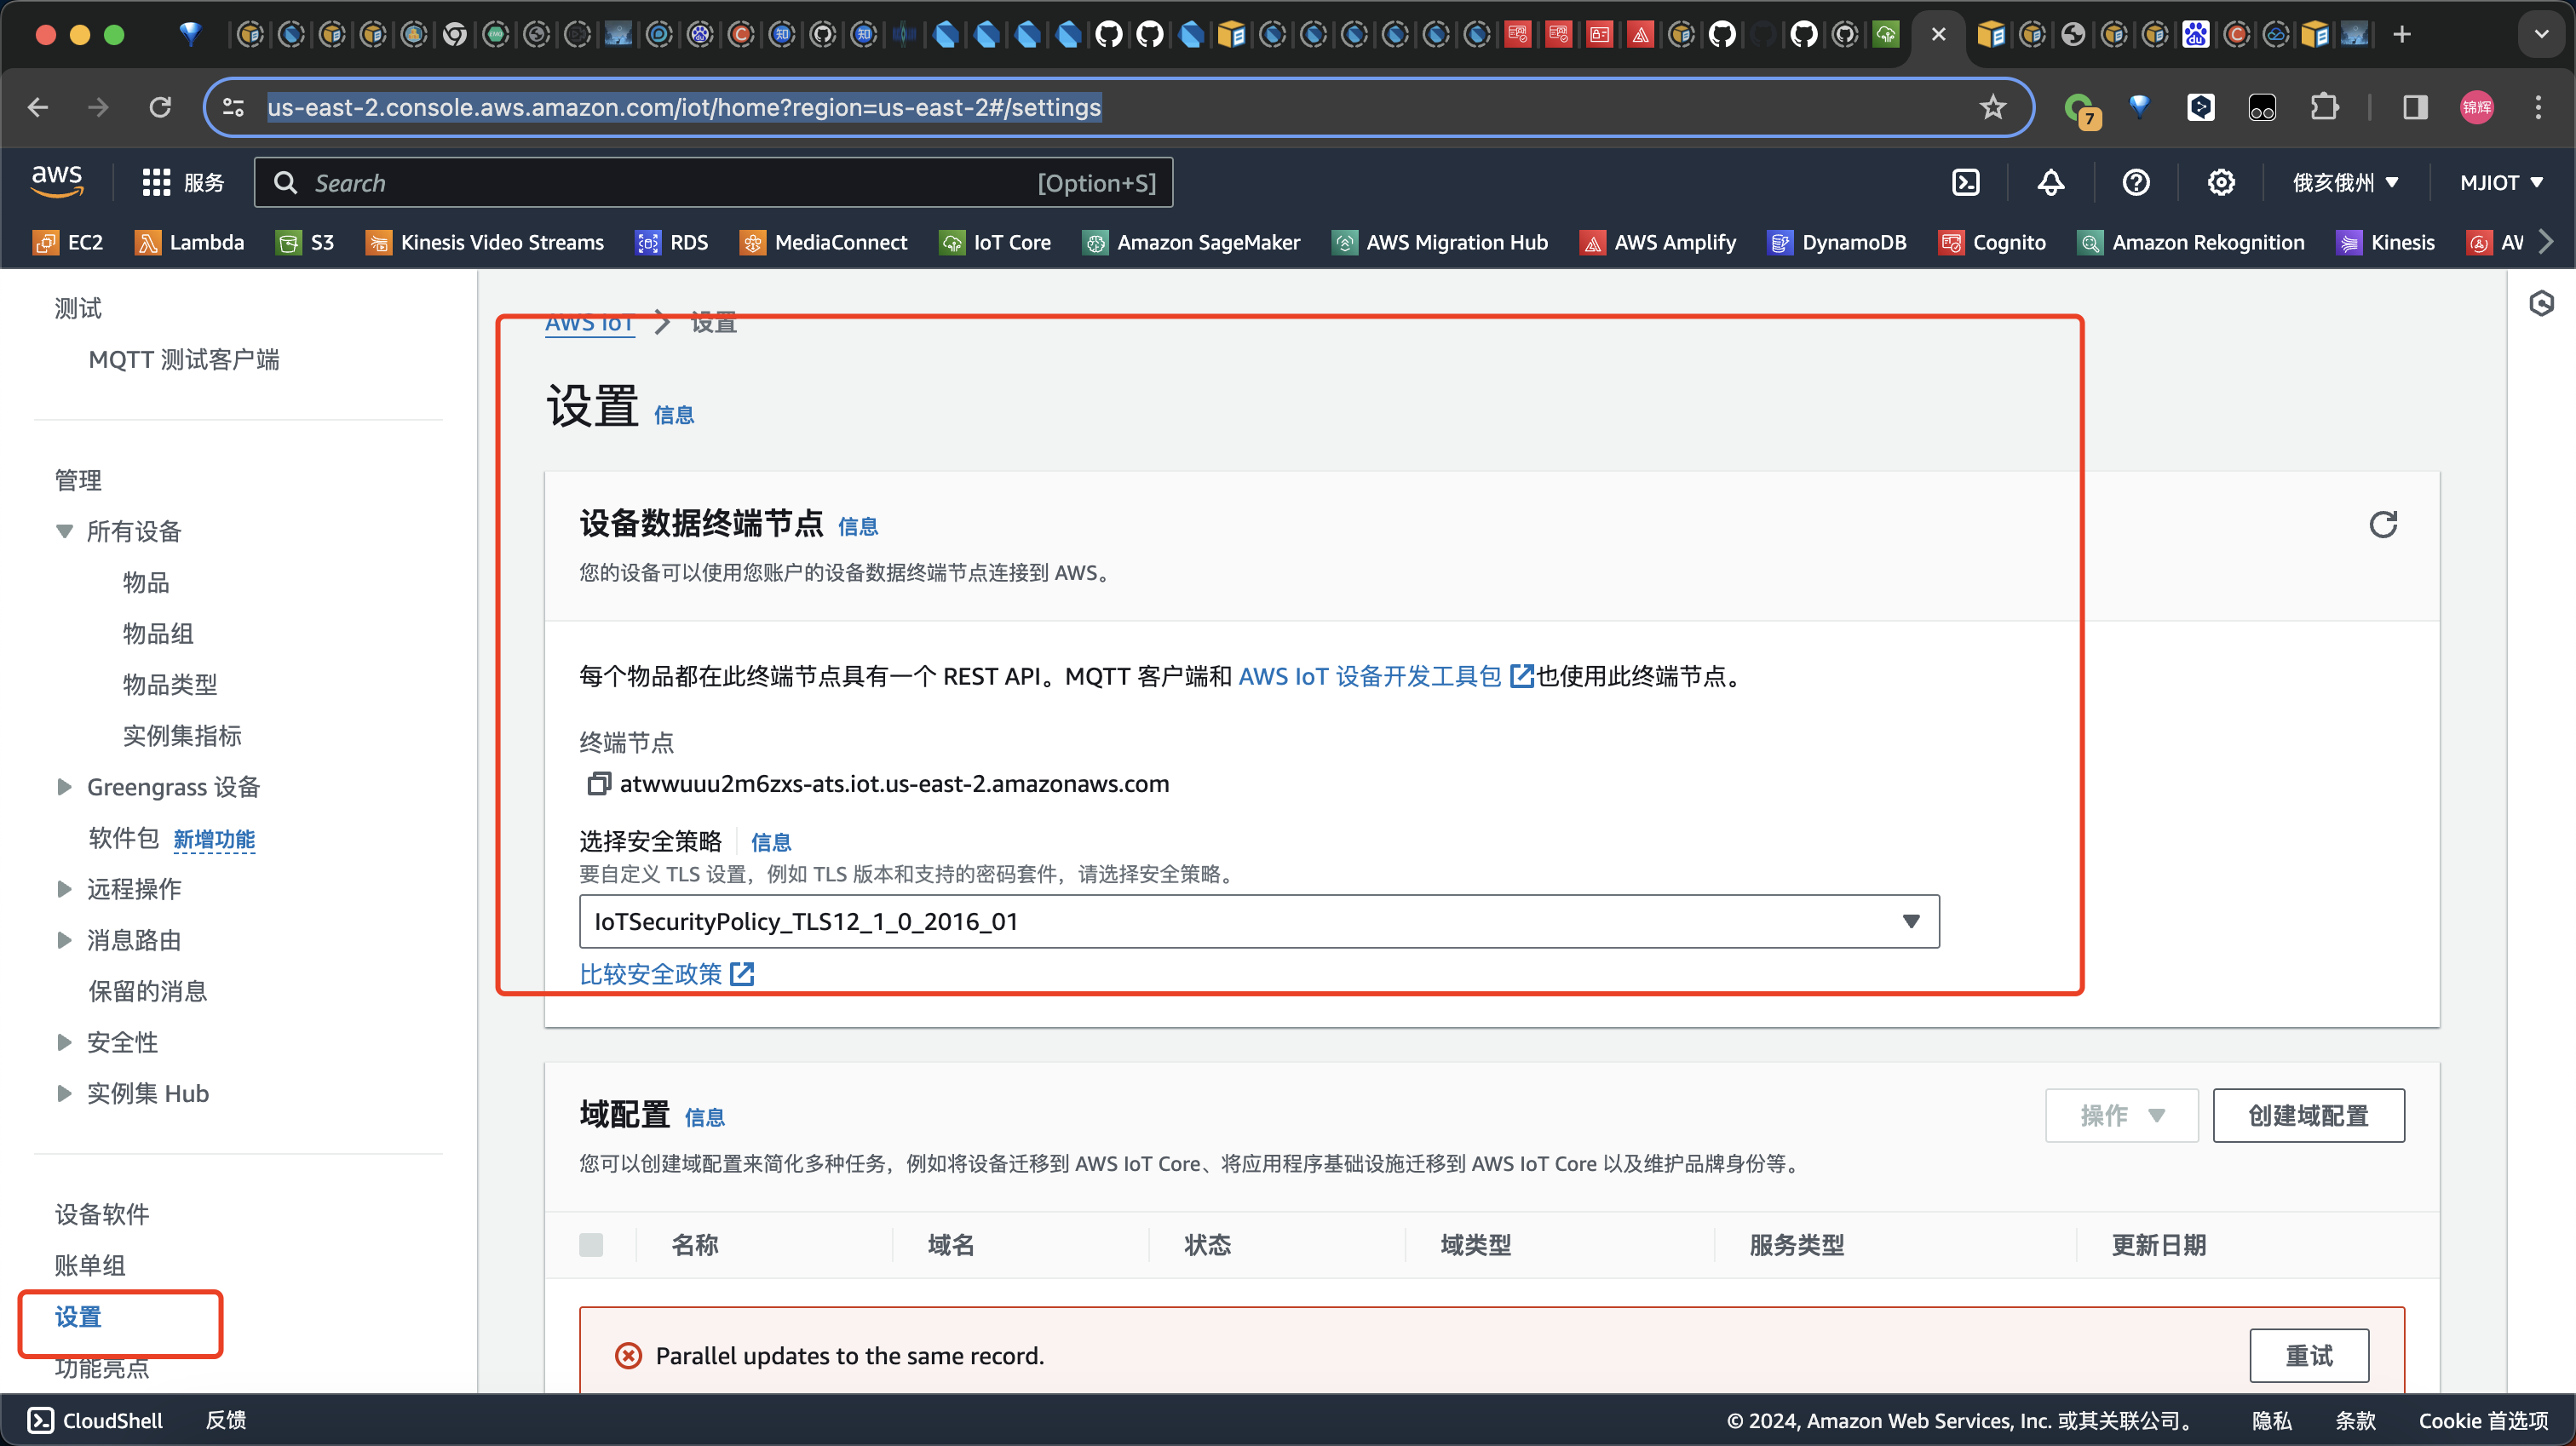Open the 操作 actions dropdown
Image resolution: width=2576 pixels, height=1446 pixels.
2121,1115
